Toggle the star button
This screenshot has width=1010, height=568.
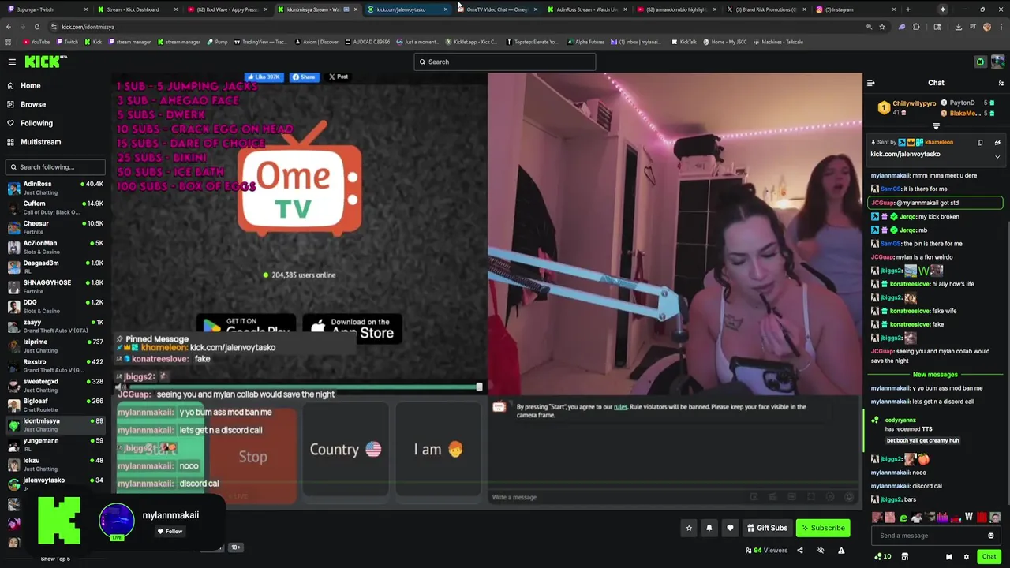click(689, 528)
